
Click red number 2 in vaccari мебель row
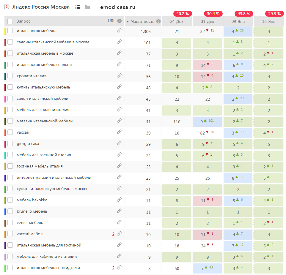pyautogui.click(x=113, y=234)
